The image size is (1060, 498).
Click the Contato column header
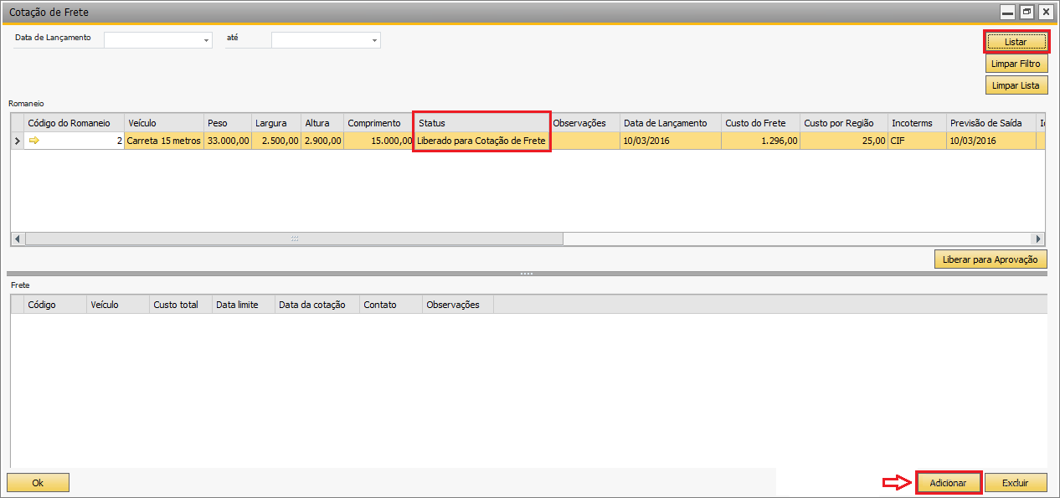coord(391,305)
